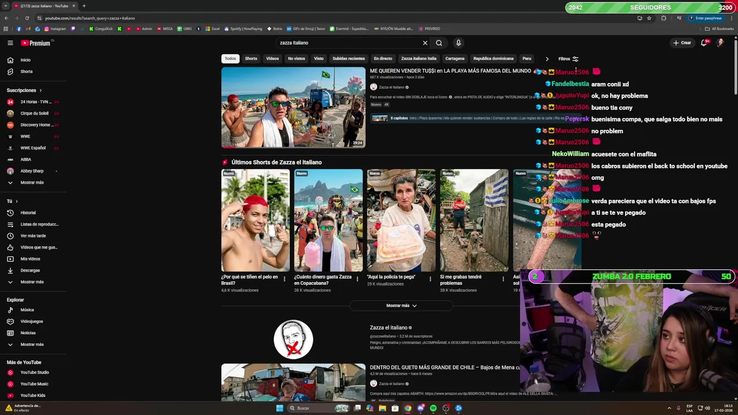Open Shorts from the sidebar
The height and width of the screenshot is (415, 738).
coord(33,71)
